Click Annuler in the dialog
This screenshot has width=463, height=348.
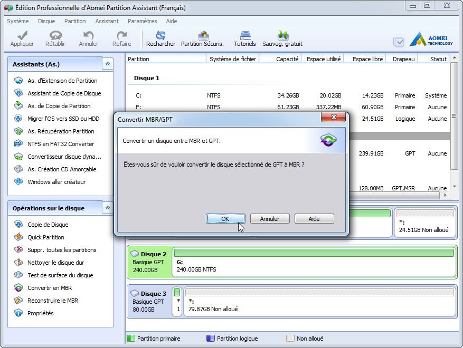pos(270,219)
